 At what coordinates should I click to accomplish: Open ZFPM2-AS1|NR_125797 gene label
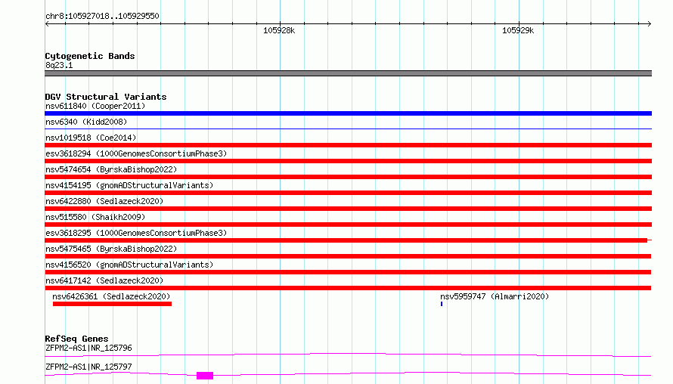pos(88,367)
